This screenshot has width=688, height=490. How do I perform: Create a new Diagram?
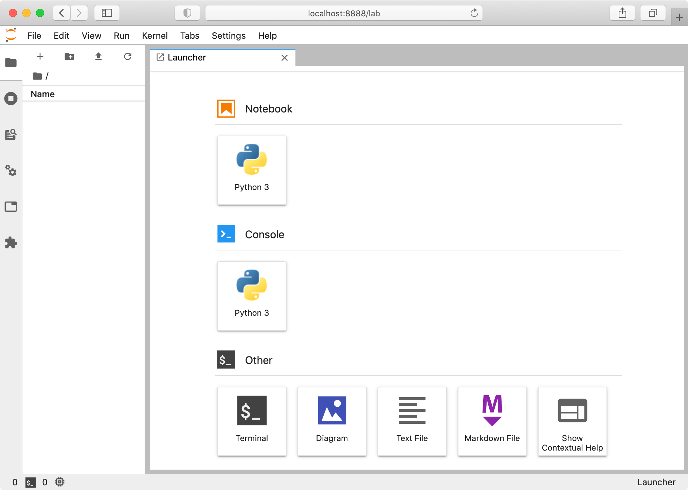tap(332, 421)
